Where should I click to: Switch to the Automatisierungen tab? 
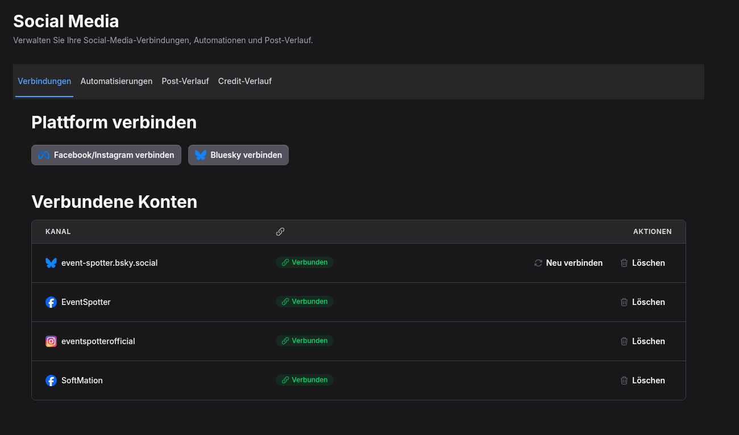pyautogui.click(x=117, y=81)
